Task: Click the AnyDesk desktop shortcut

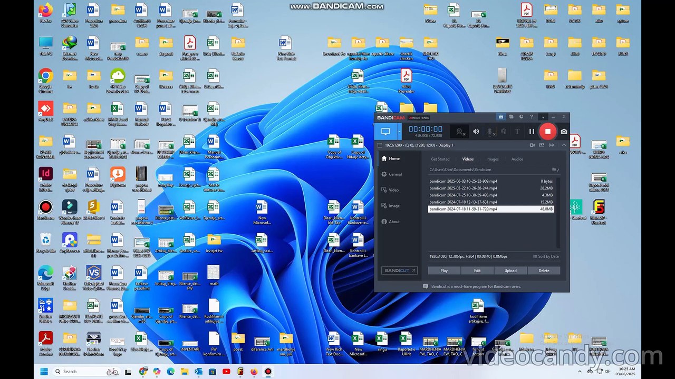Action: [46, 111]
